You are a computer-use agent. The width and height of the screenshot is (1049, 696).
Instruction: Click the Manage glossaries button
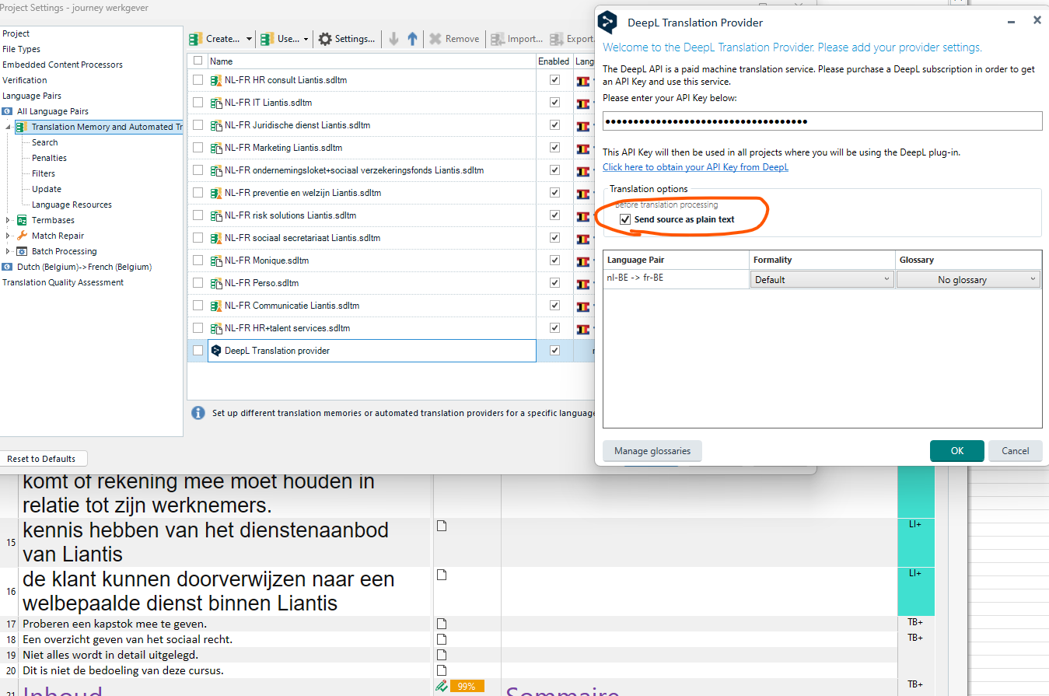[x=652, y=451]
